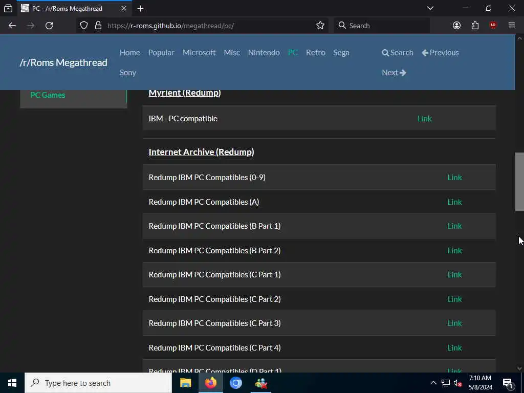Click the Myrient (Redump) heading
Image resolution: width=524 pixels, height=393 pixels.
184,93
